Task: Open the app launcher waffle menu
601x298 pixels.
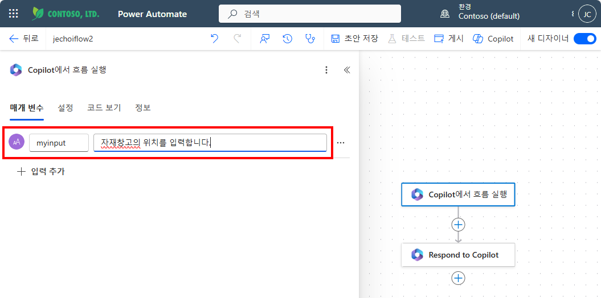Action: [x=14, y=14]
